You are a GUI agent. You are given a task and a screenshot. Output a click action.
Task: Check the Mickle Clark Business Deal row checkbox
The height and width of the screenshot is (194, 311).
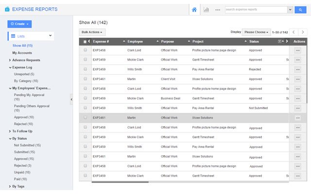click(x=86, y=98)
